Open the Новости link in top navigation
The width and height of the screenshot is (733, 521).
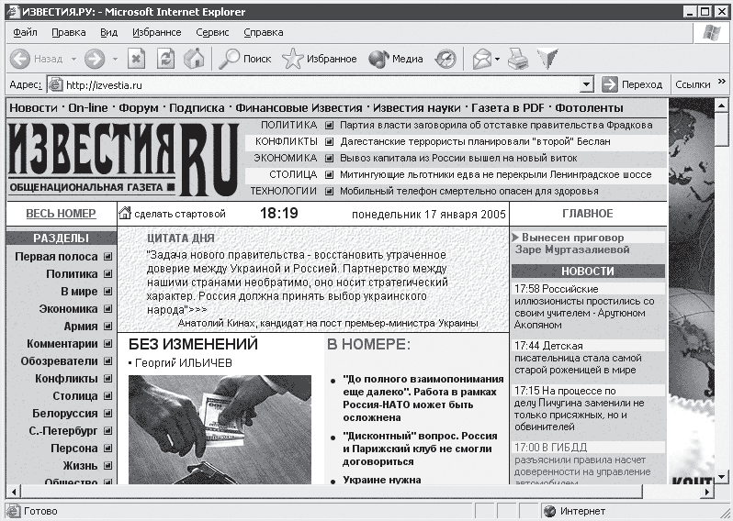(34, 108)
